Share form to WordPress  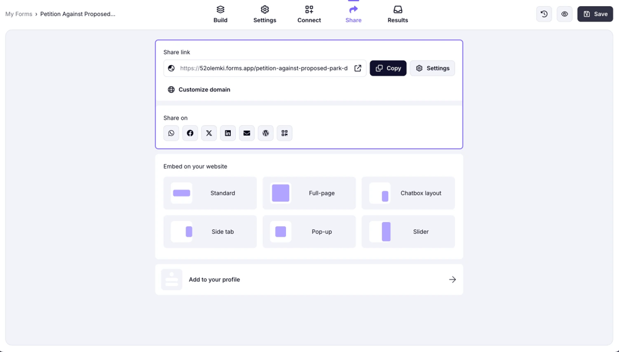(x=266, y=133)
